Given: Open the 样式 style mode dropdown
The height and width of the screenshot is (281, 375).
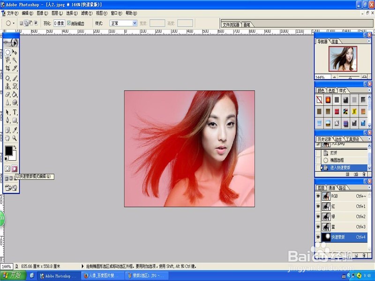Looking at the screenshot, I should (x=135, y=23).
